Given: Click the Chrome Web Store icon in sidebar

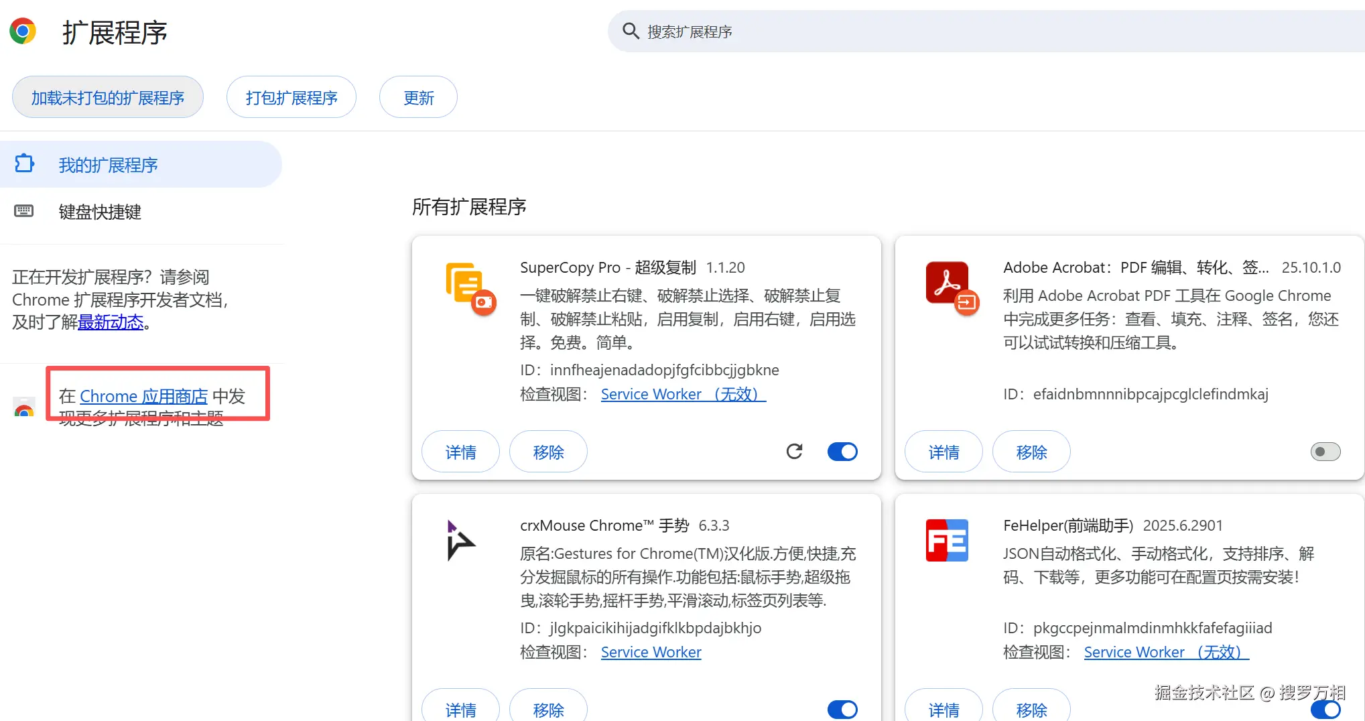Looking at the screenshot, I should pos(24,407).
